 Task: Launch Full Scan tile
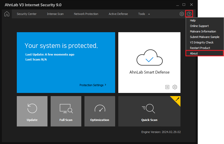click(66, 111)
